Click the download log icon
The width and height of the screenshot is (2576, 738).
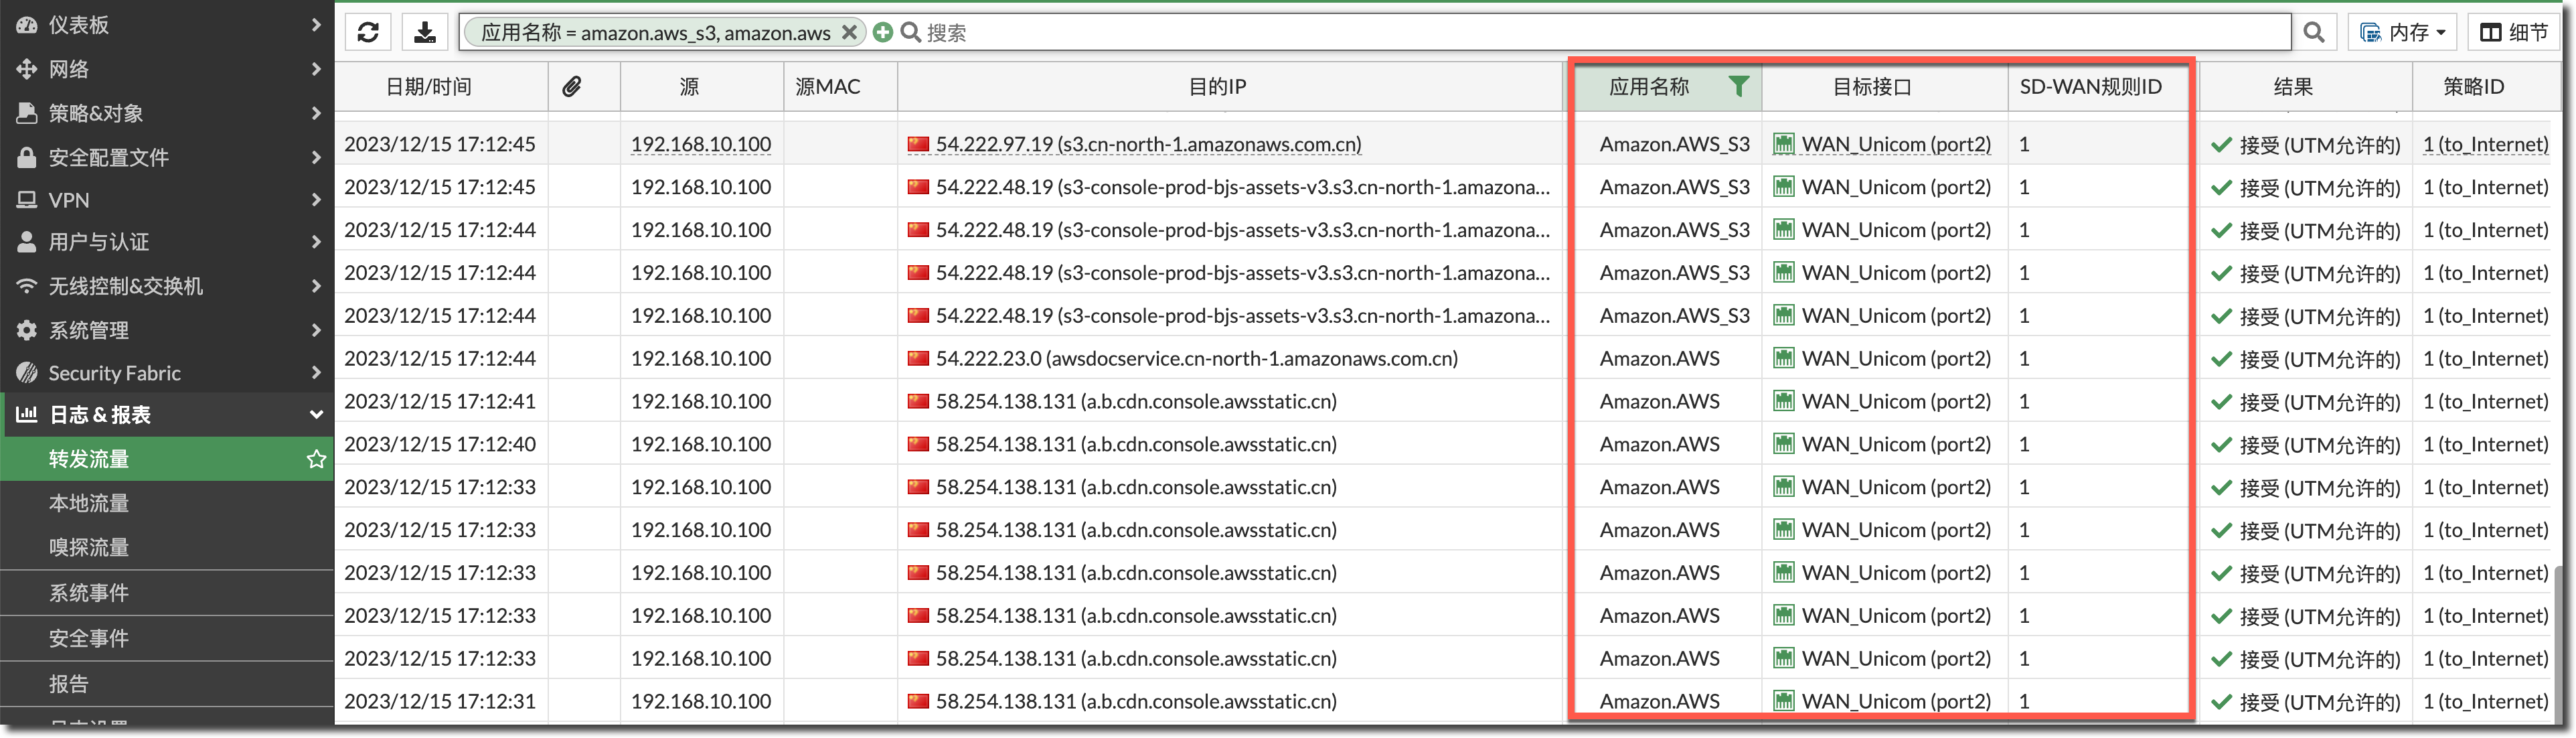[425, 32]
